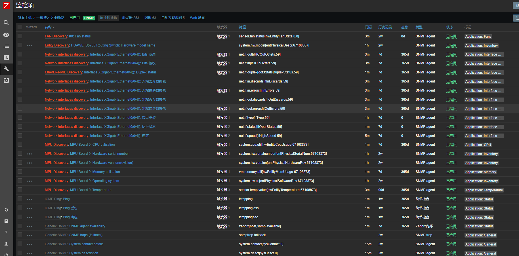Viewport: 519px width, 256px height.
Task: Open the Reports chart icon in sidebar
Action: click(6, 58)
